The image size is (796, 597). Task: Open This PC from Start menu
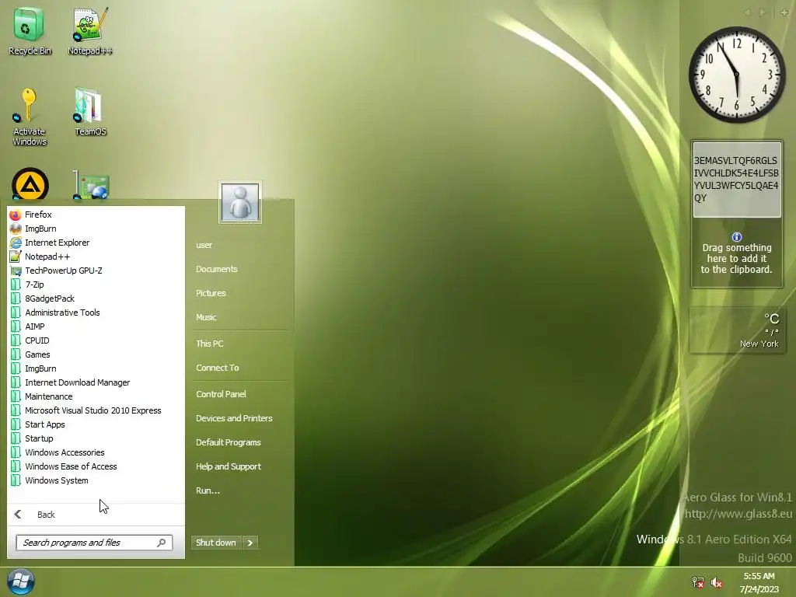pyautogui.click(x=210, y=344)
